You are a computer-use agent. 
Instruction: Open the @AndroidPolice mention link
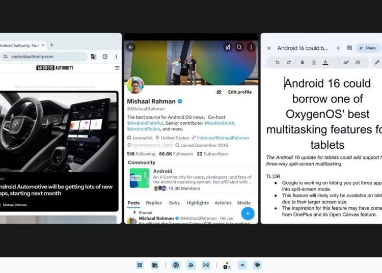[x=144, y=129]
